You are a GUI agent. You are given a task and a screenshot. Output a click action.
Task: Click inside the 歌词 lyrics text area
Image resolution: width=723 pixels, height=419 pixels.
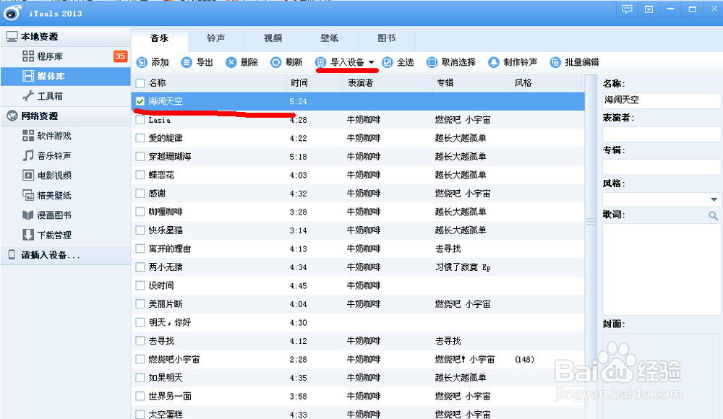662,269
